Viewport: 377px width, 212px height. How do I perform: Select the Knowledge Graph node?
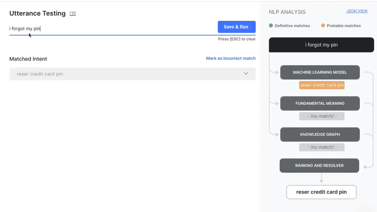click(320, 134)
